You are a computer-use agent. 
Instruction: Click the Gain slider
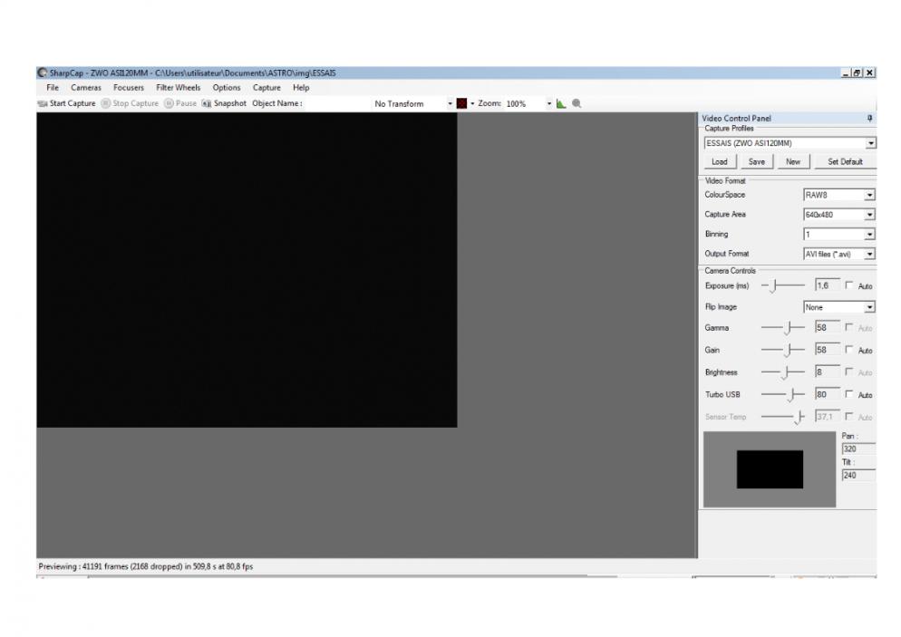tap(782, 350)
